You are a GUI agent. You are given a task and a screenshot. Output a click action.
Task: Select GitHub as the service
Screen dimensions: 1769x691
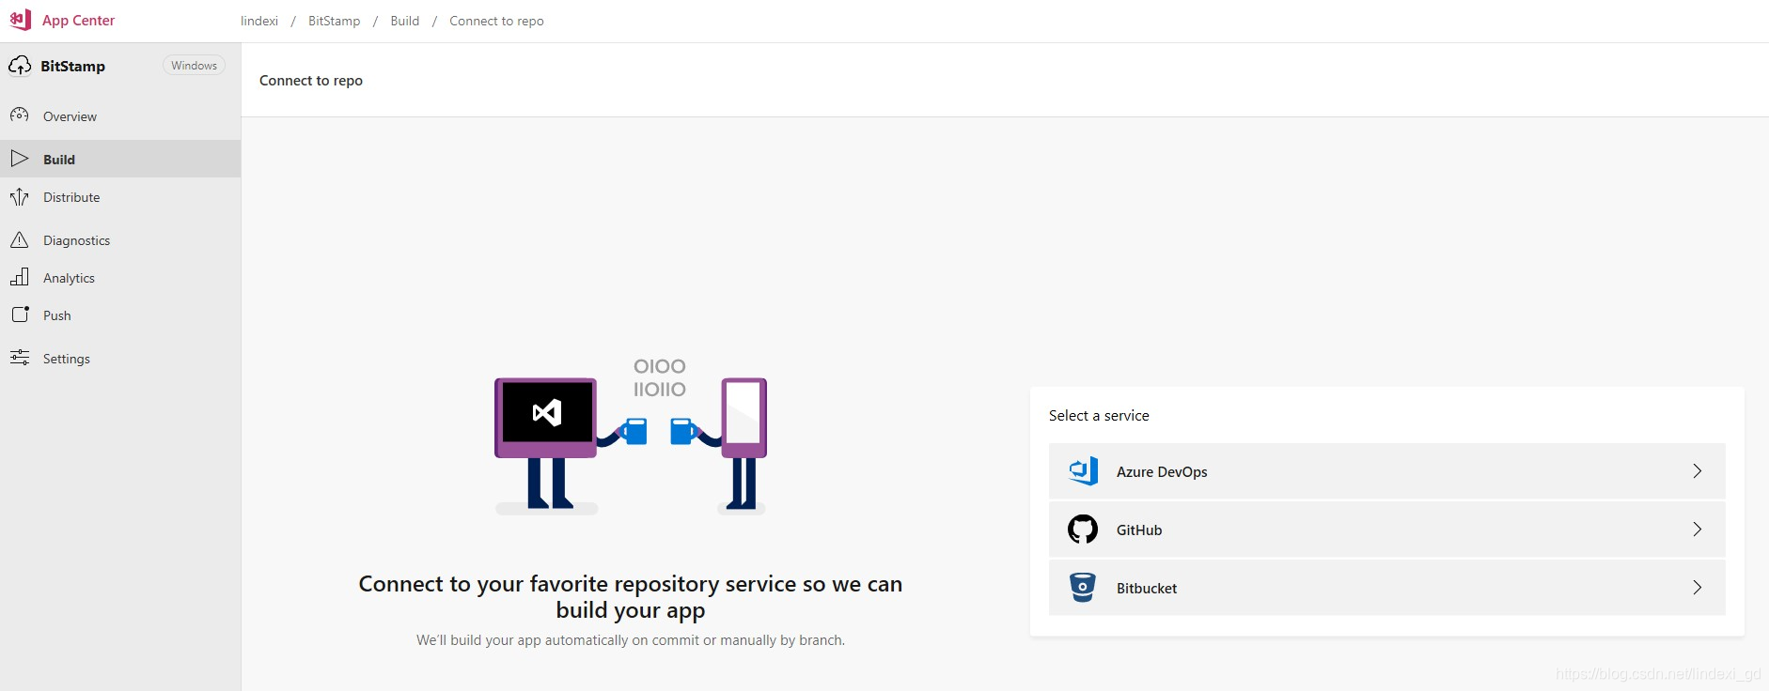click(x=1386, y=530)
